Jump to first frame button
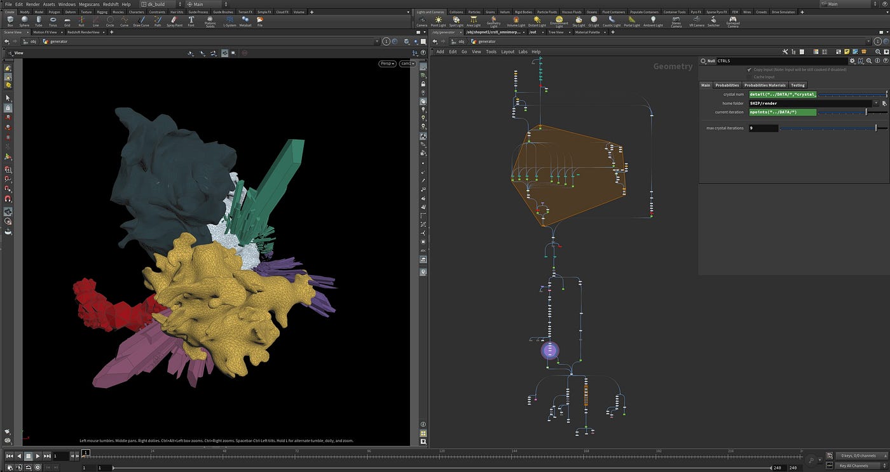The width and height of the screenshot is (890, 472). [x=9, y=455]
